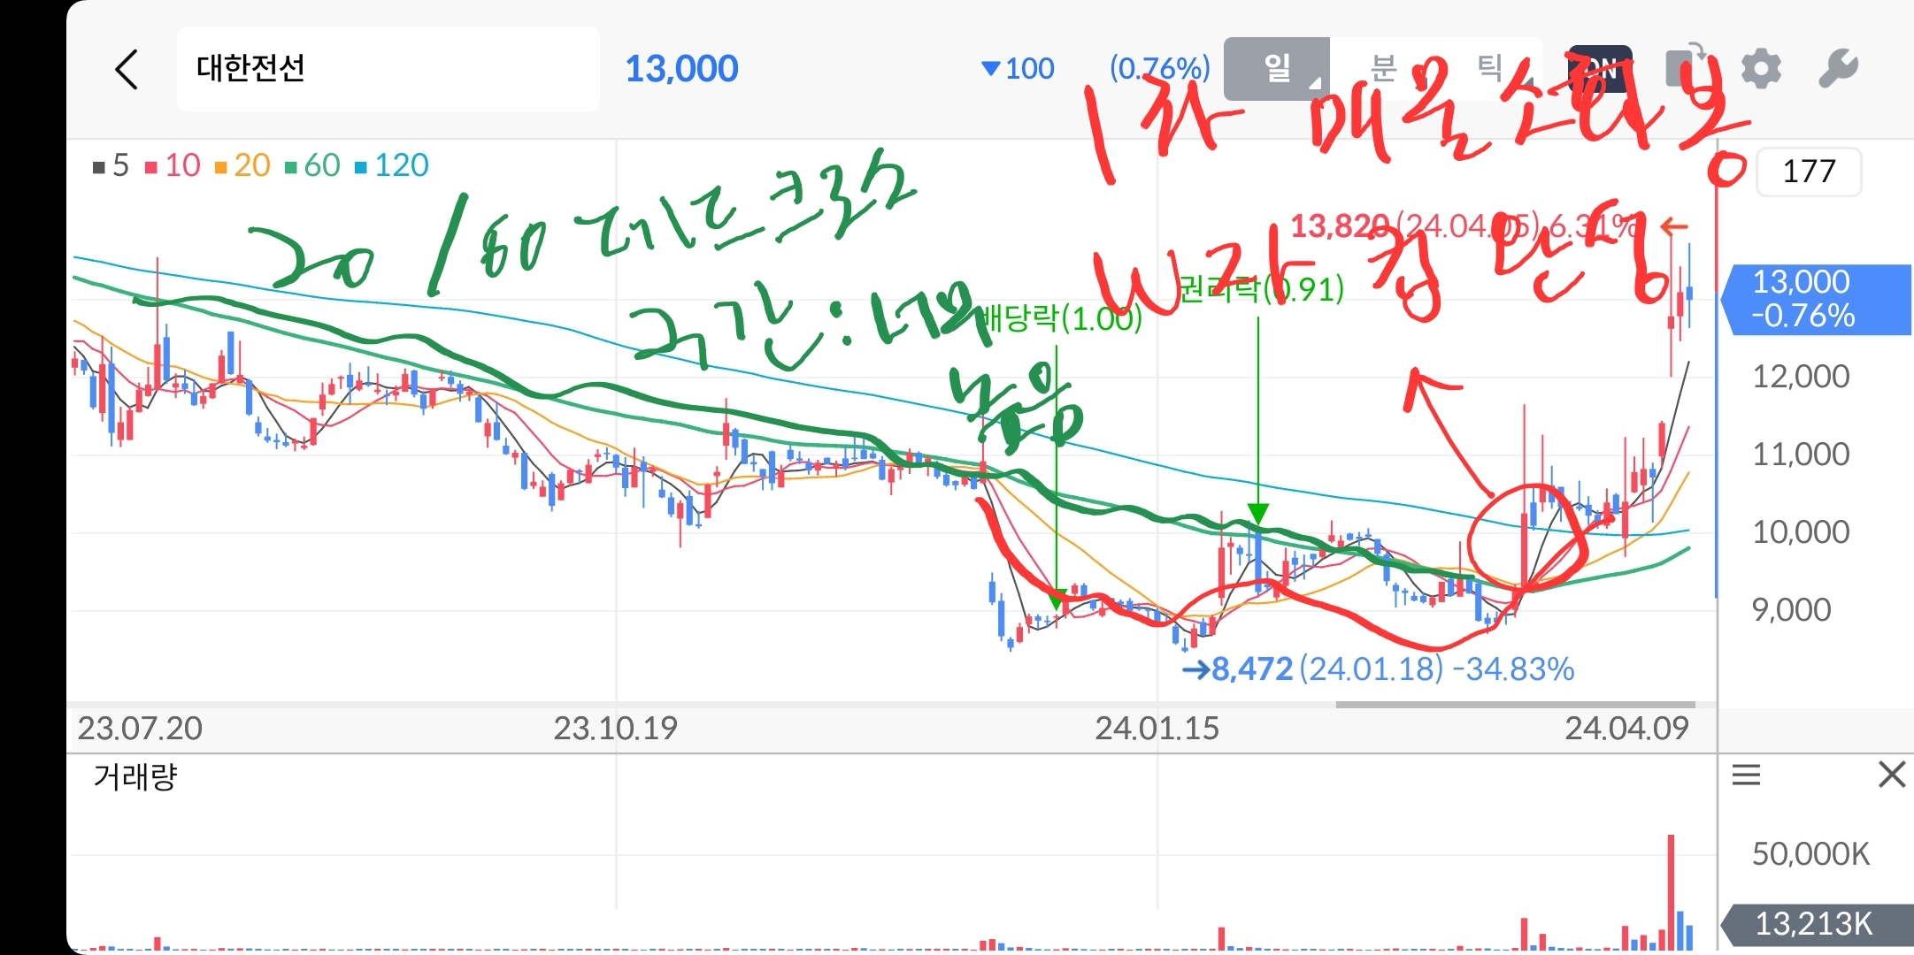
Task: Expand the 분 minute period dropdown
Action: click(1382, 68)
